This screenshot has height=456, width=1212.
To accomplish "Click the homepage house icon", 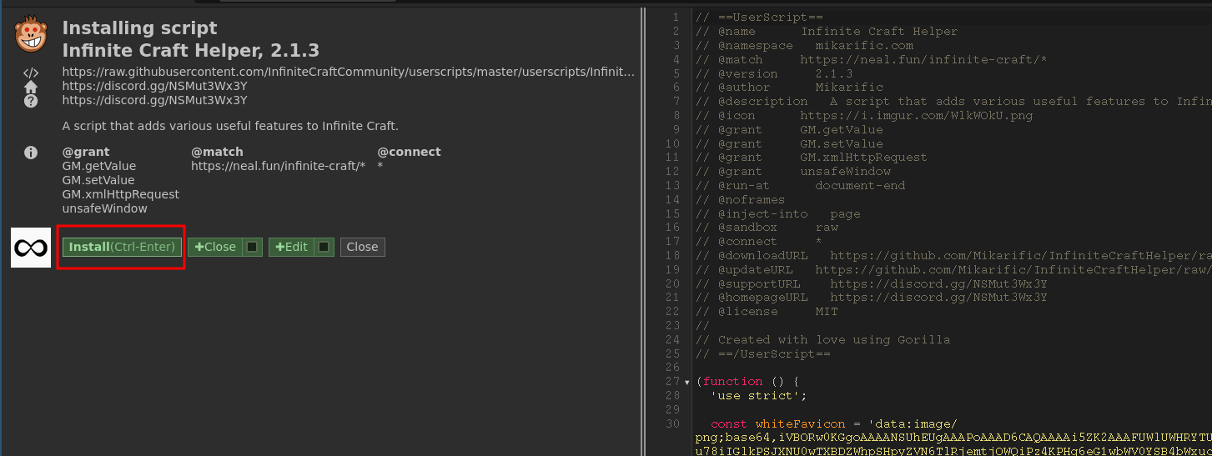I will (31, 87).
